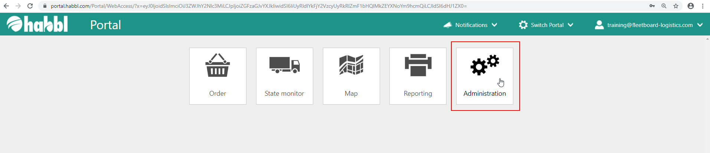Bookmark this page with star icon

pyautogui.click(x=676, y=6)
